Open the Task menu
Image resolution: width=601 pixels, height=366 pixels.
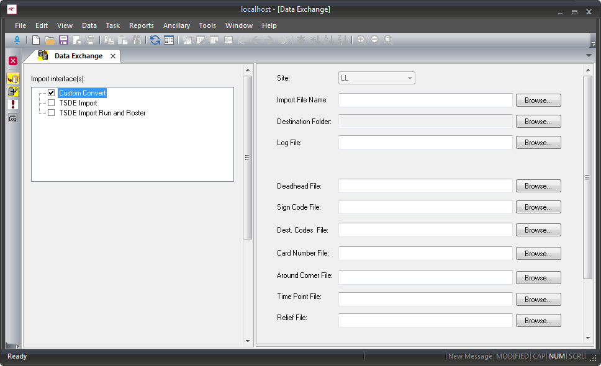click(112, 25)
